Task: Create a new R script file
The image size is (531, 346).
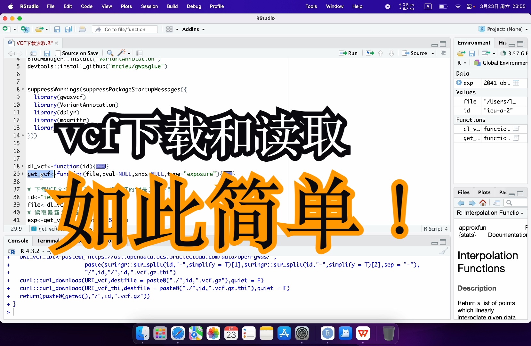Action: coord(5,29)
